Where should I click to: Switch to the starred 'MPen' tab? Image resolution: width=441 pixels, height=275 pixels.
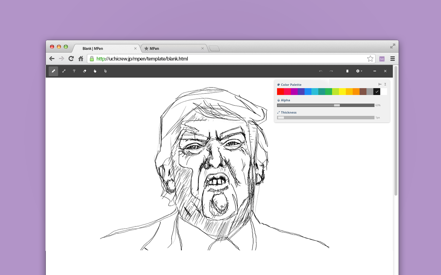click(x=174, y=48)
